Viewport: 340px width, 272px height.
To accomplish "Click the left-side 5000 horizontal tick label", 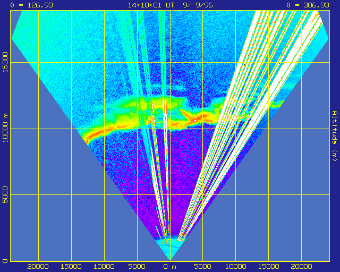I will (x=137, y=267).
